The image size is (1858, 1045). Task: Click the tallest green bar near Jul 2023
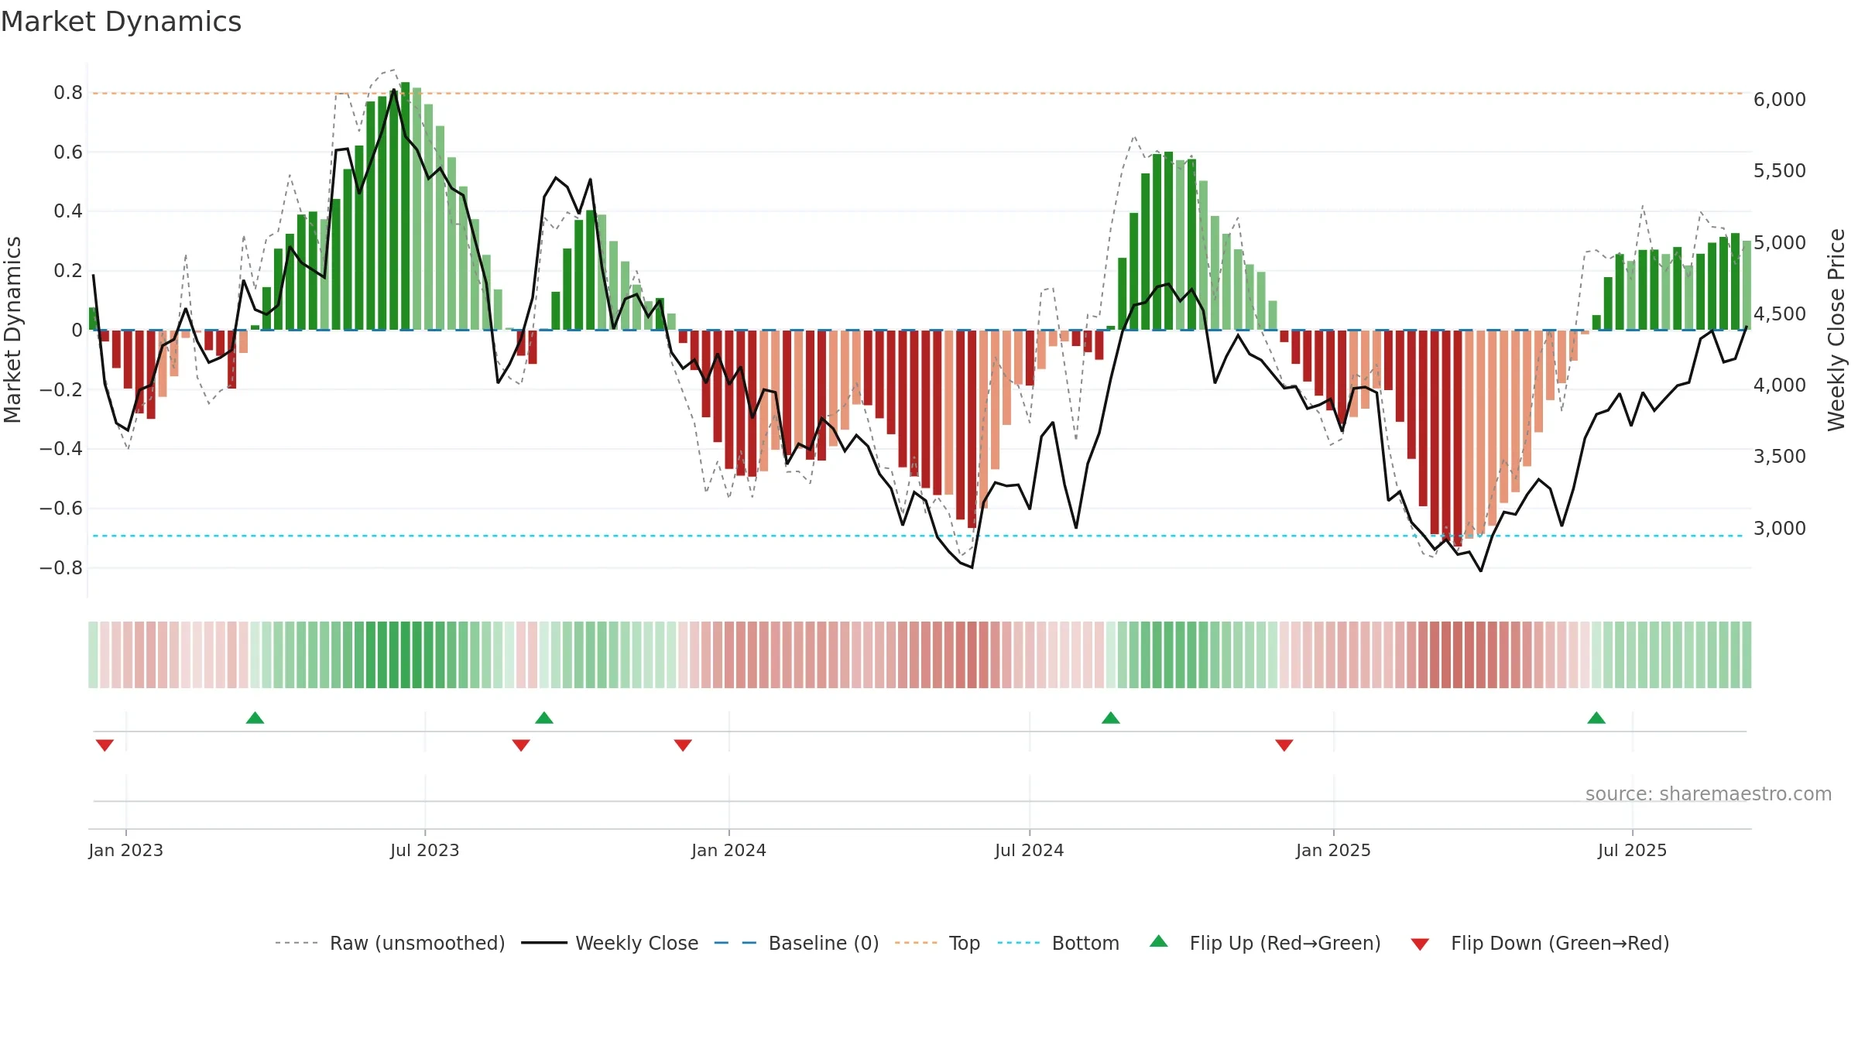coord(405,206)
